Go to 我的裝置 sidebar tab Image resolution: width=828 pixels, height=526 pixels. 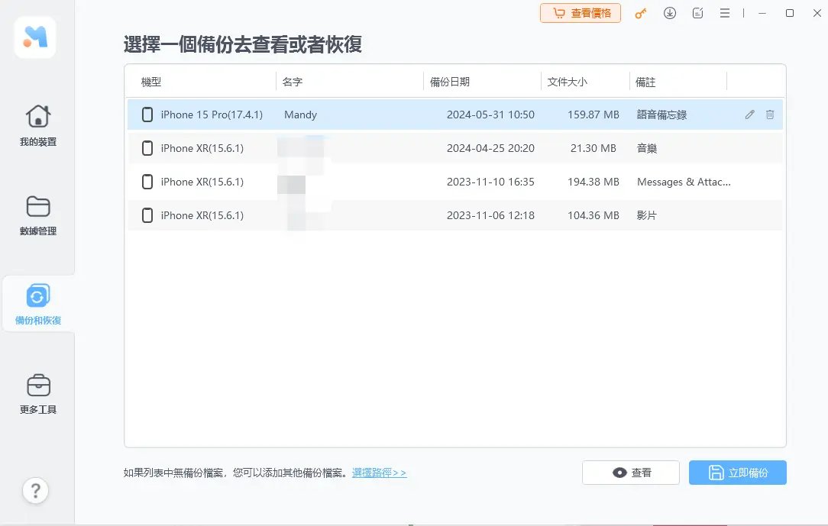pos(37,126)
